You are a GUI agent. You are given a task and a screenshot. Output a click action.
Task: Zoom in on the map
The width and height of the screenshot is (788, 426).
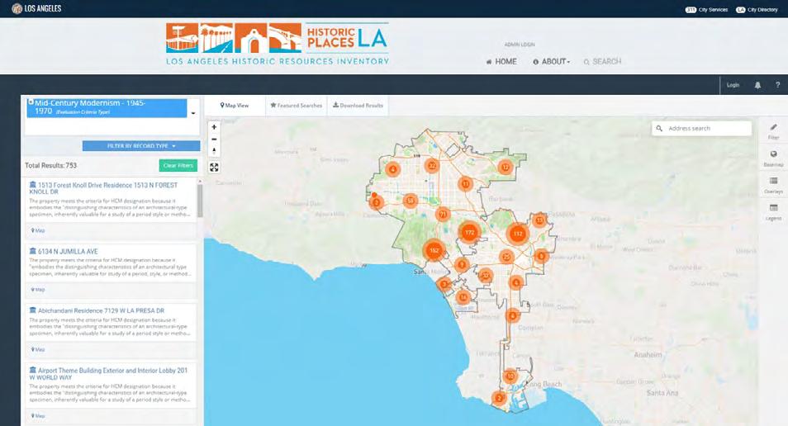point(214,127)
